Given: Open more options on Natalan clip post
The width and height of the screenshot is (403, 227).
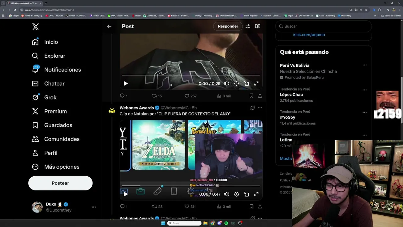Looking at the screenshot, I should [x=260, y=108].
